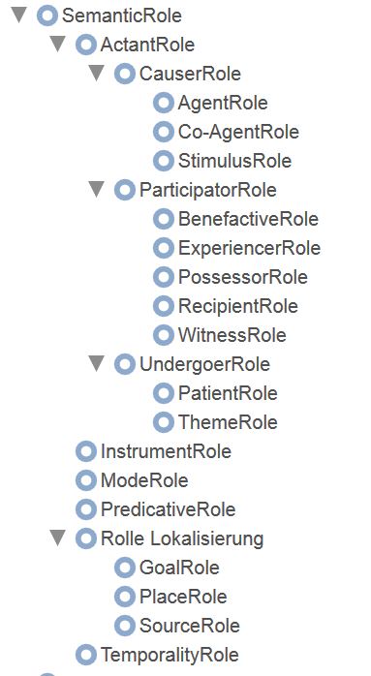The height and width of the screenshot is (676, 371).
Task: Choose the RecipientRole item
Action: click(x=238, y=306)
